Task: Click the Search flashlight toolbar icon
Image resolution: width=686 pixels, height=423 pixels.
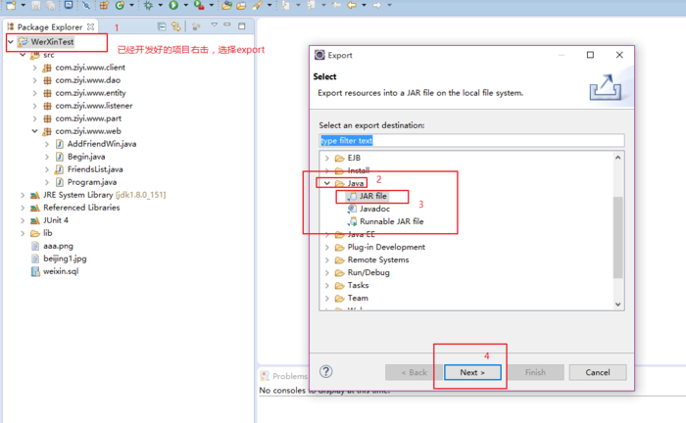Action: coord(257,5)
